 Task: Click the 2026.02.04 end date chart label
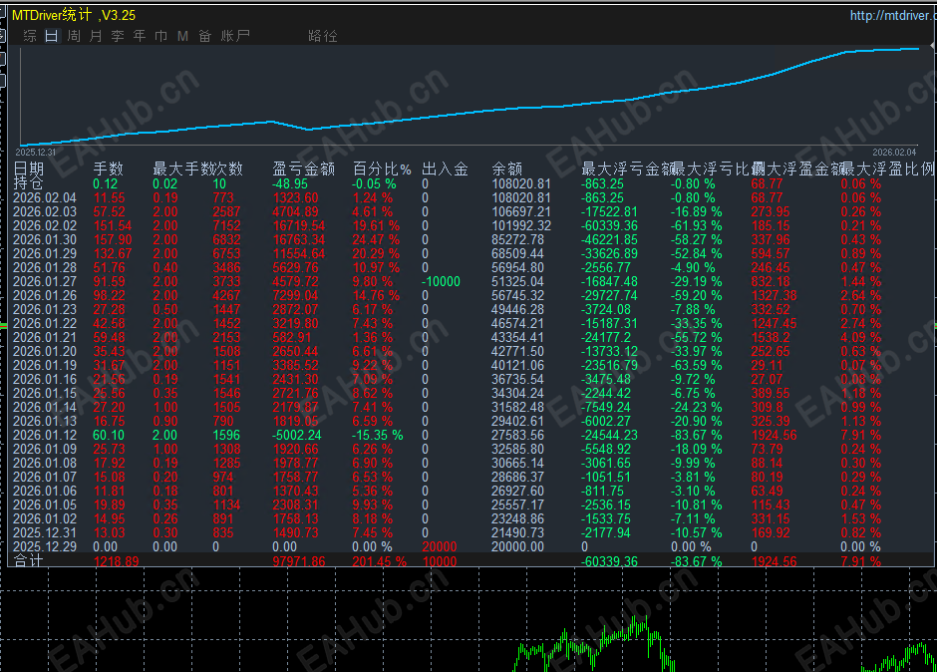[894, 153]
